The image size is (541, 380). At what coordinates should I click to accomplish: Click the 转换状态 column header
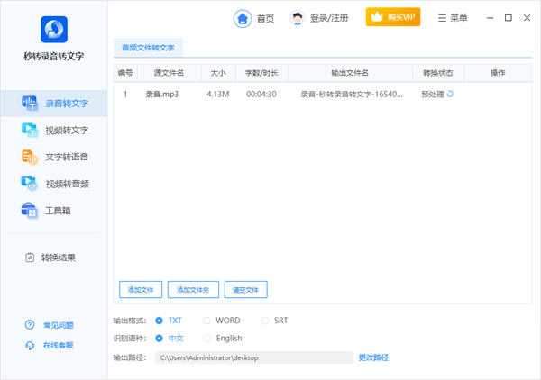point(438,73)
